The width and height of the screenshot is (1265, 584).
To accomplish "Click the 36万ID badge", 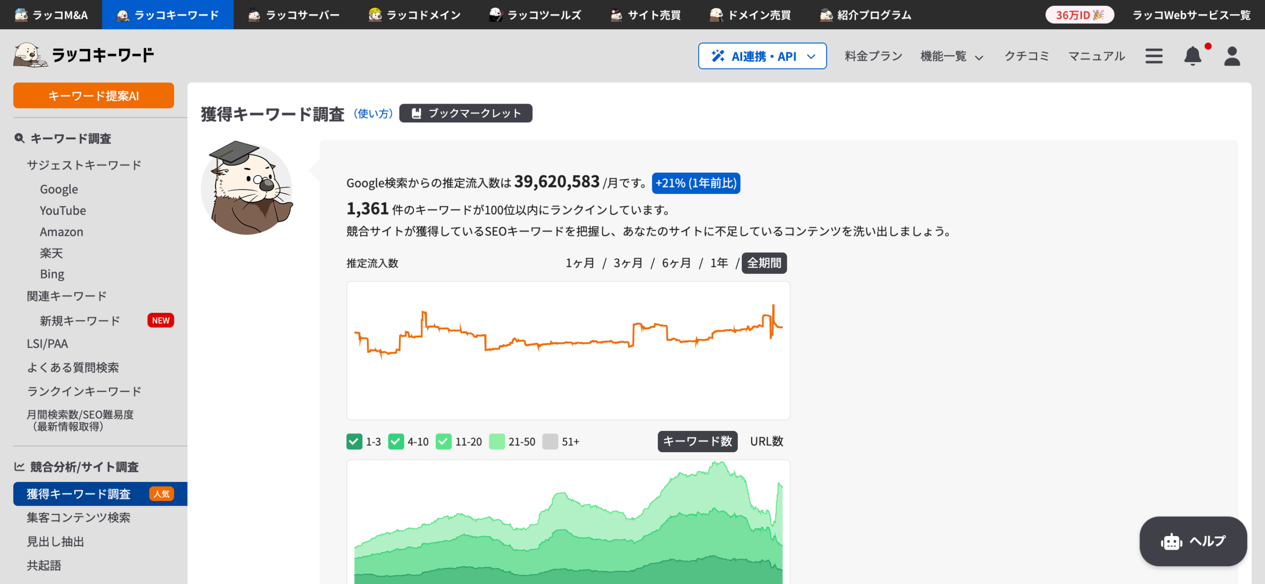I will [x=1080, y=15].
